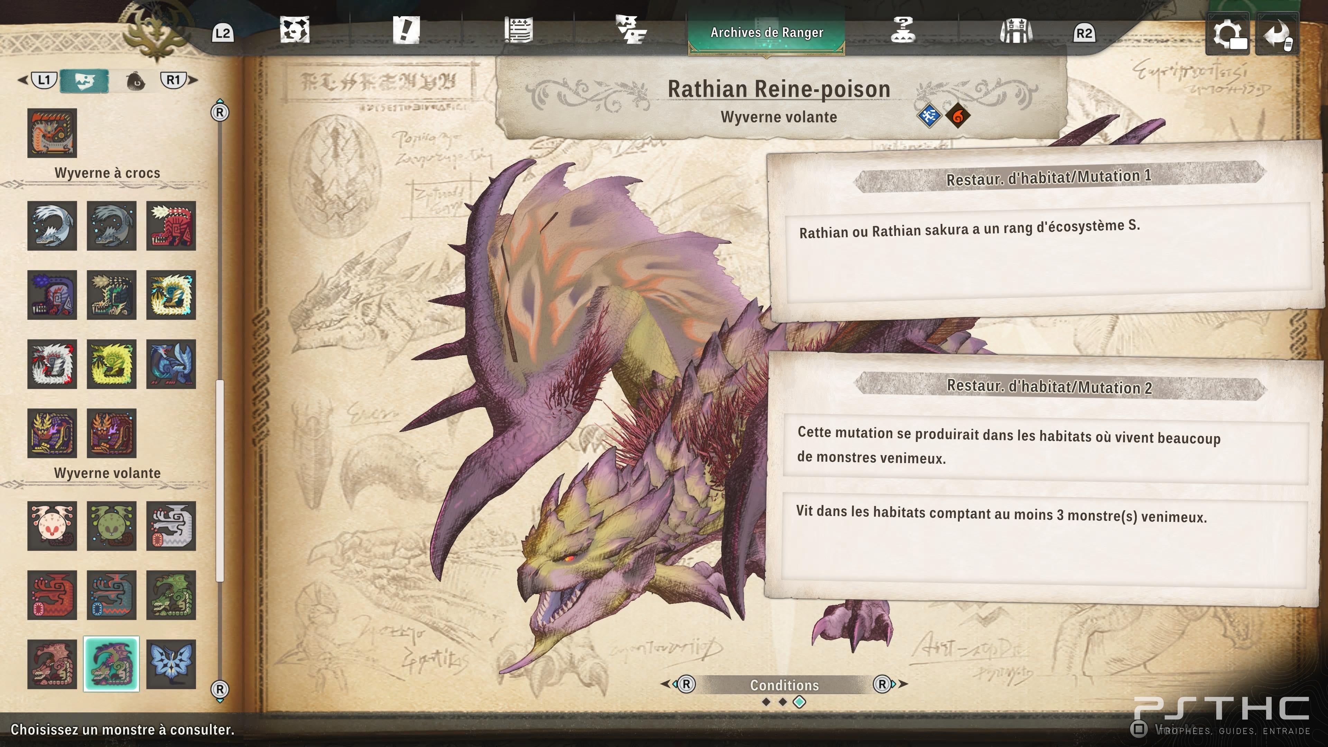Click the Wyverne volante subtitle under the title
Image resolution: width=1328 pixels, height=747 pixels.
(778, 117)
